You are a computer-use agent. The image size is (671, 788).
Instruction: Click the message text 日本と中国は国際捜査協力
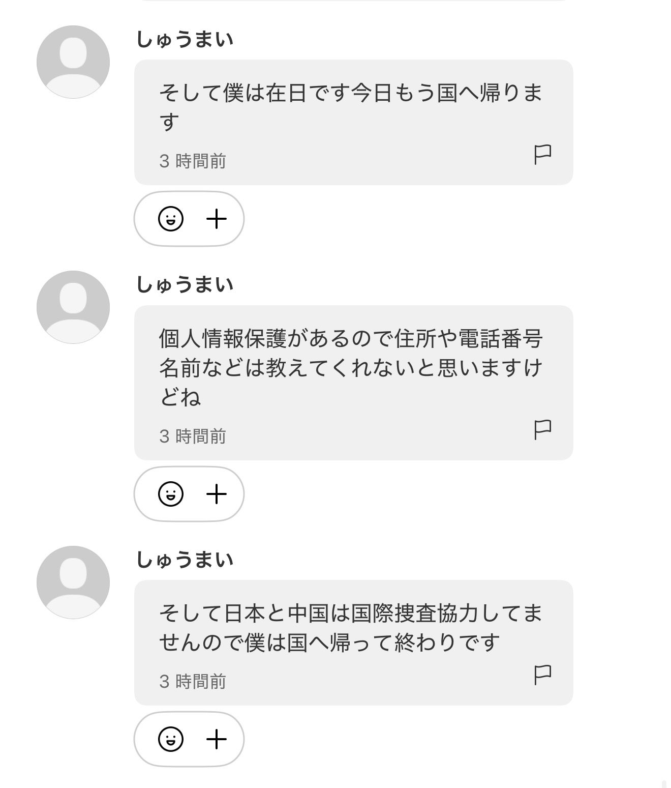(351, 627)
